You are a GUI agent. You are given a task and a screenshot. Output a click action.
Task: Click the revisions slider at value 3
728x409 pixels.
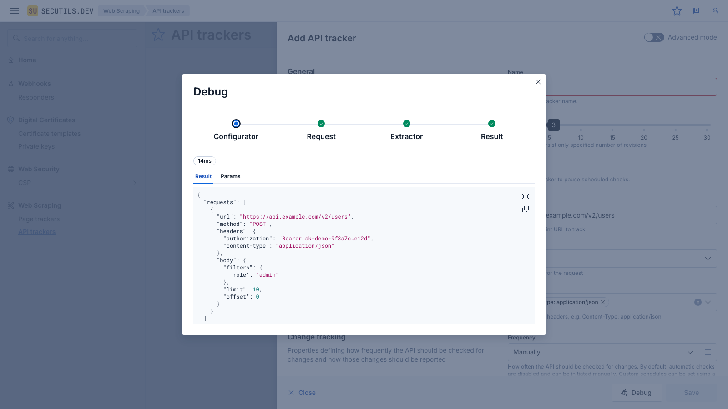click(553, 125)
